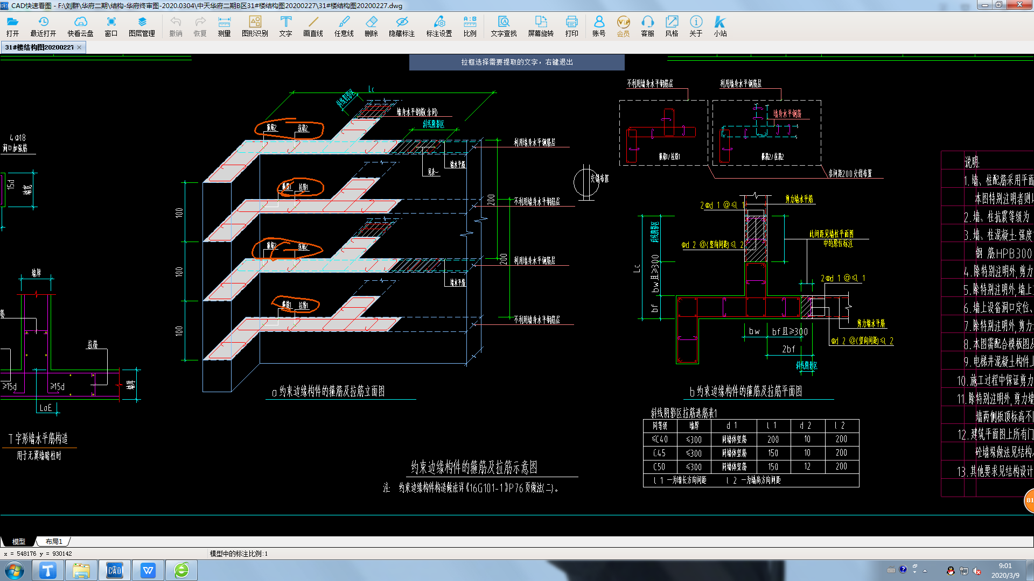Open the 最近打开 recent files tool
1034x581 pixels.
(x=43, y=26)
